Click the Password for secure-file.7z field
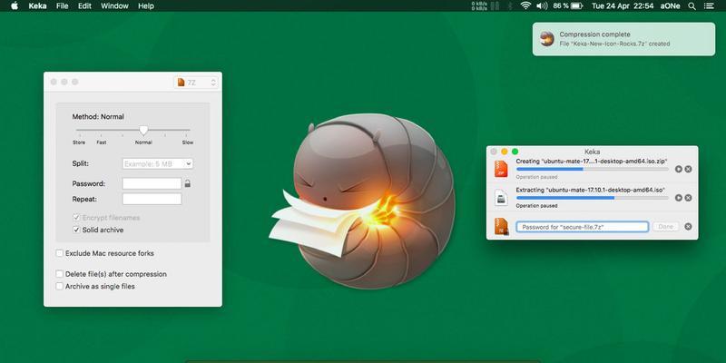This screenshot has width=726, height=363. [582, 227]
